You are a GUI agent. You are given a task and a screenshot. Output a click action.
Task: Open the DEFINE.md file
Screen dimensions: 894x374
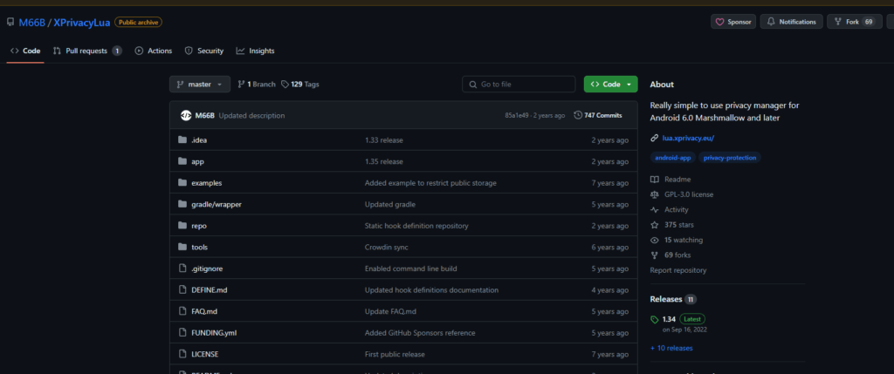pos(210,289)
